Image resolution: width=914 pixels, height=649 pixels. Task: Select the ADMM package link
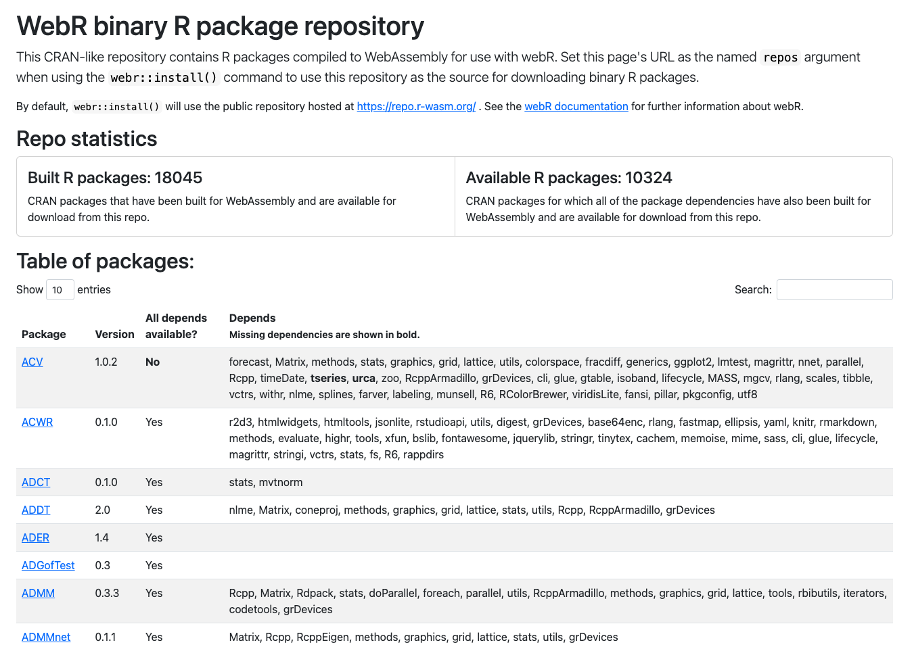point(38,593)
